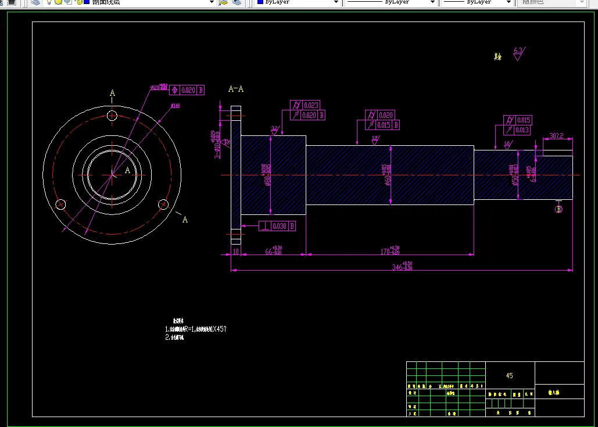
Task: Open the ByLayer color control dropdown
Action: pos(336,2)
